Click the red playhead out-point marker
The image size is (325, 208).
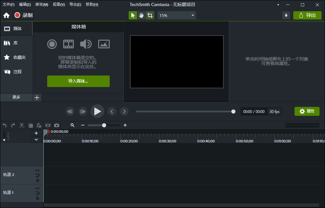48,132
